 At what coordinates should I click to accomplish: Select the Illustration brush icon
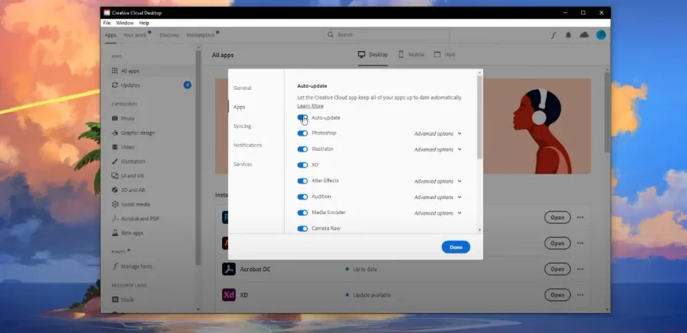(114, 162)
